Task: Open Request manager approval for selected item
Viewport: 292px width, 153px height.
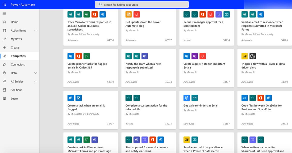Action: click(x=206, y=27)
